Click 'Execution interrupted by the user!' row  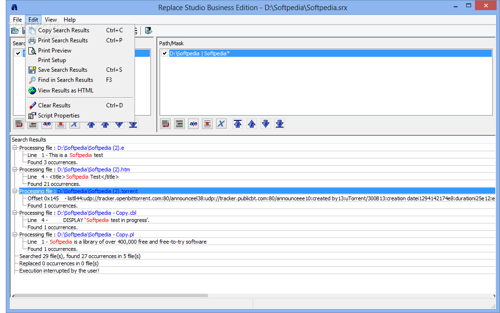(x=59, y=271)
